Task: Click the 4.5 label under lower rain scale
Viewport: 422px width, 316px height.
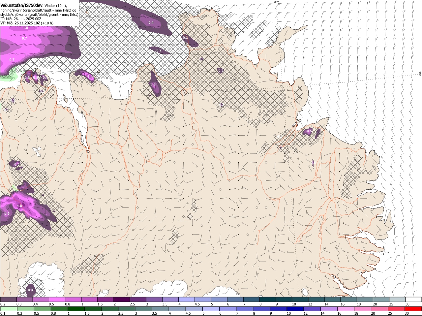Action: click(x=188, y=314)
